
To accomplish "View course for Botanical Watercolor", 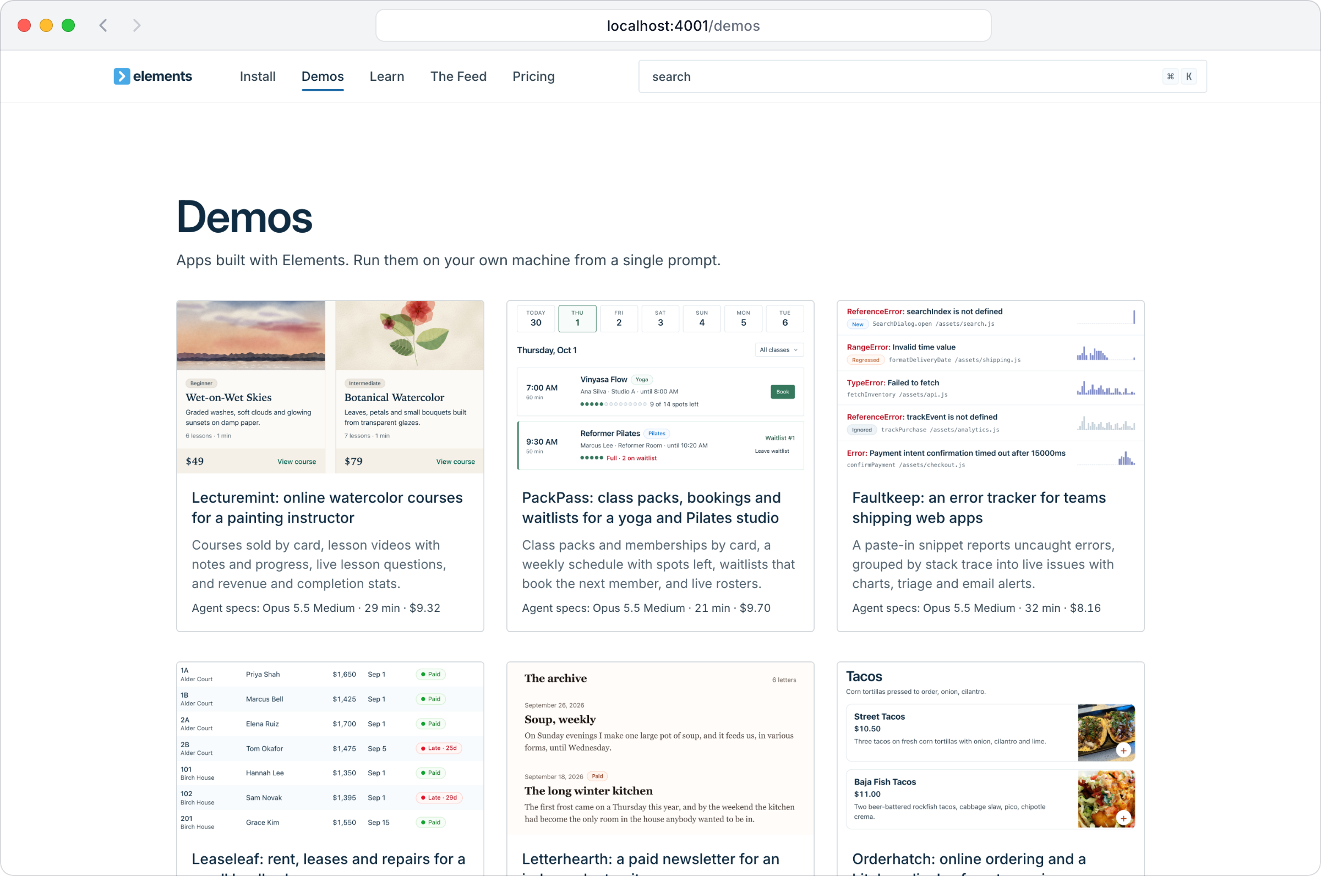I will point(455,462).
